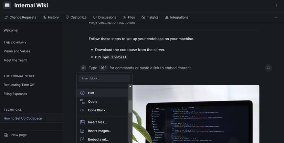Click the Page description (optional) field
The width and height of the screenshot is (284, 143).
(112, 23)
